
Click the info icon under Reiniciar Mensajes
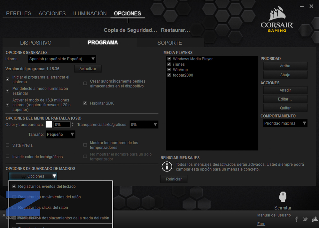click(167, 166)
